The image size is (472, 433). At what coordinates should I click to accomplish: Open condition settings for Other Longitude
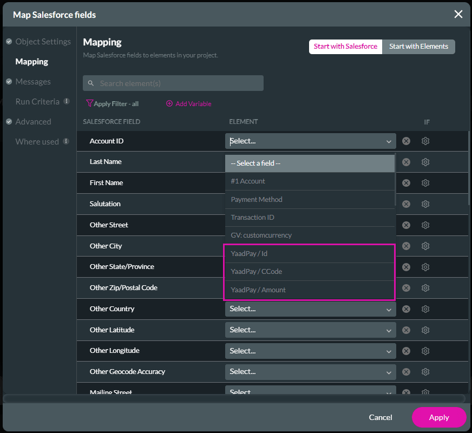425,351
